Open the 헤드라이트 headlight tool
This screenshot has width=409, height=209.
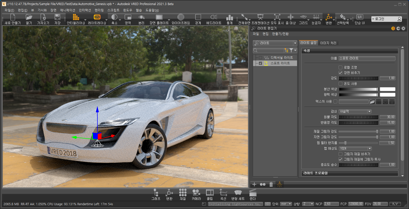pyautogui.click(x=214, y=17)
